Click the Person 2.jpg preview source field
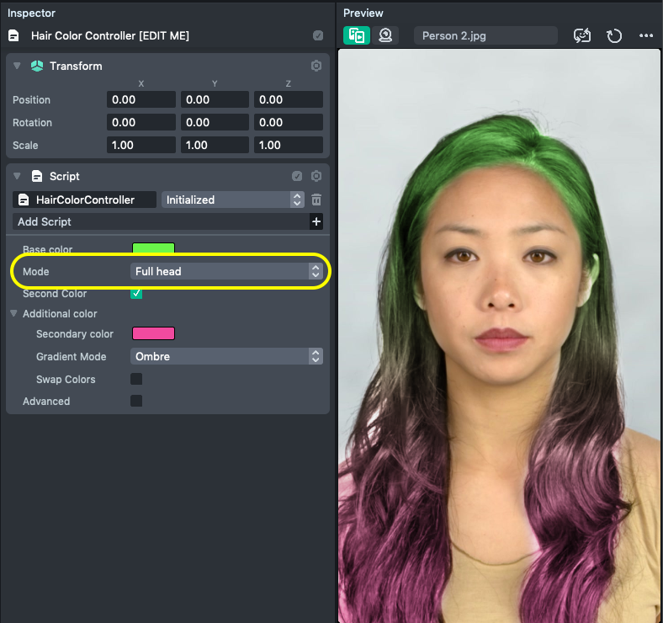Viewport: 663px width, 623px height. click(x=485, y=35)
